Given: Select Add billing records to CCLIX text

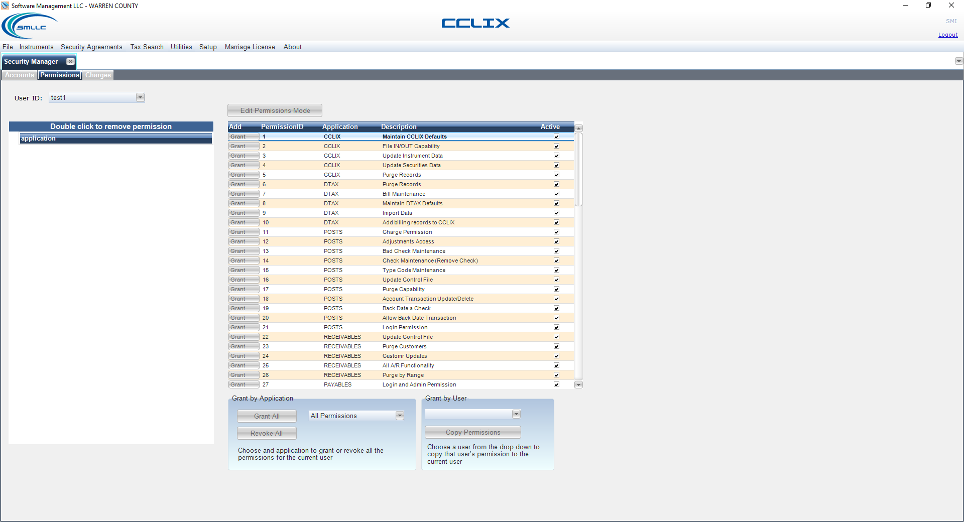Looking at the screenshot, I should (418, 222).
